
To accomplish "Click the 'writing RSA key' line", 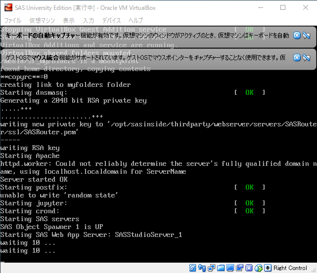I will (30, 148).
